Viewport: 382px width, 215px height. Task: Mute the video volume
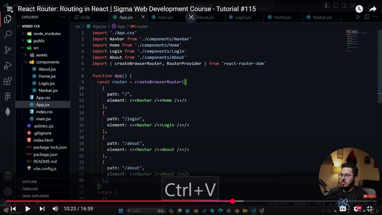[55, 209]
